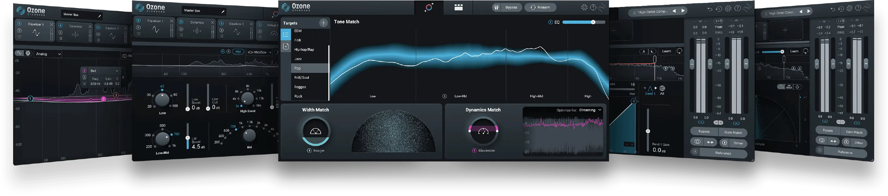Select diamond vectorscope icon in rightmost window
The height and width of the screenshot is (196, 888).
(x=797, y=87)
